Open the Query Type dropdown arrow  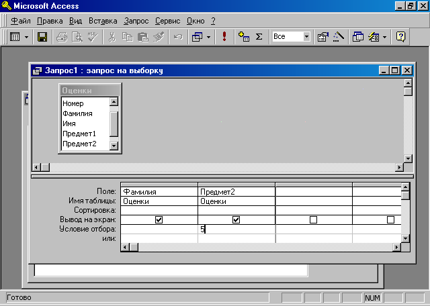click(208, 37)
